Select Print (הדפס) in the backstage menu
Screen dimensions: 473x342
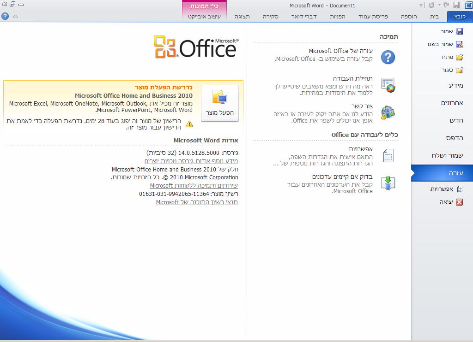pos(455,138)
